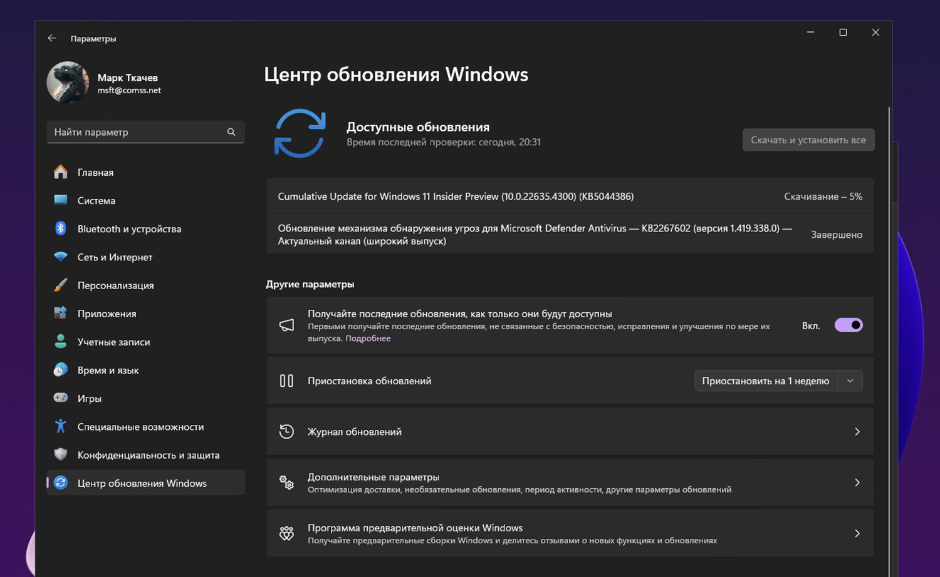Image resolution: width=940 pixels, height=577 pixels.
Task: Click the Игры gamepad icon
Action: 61,398
